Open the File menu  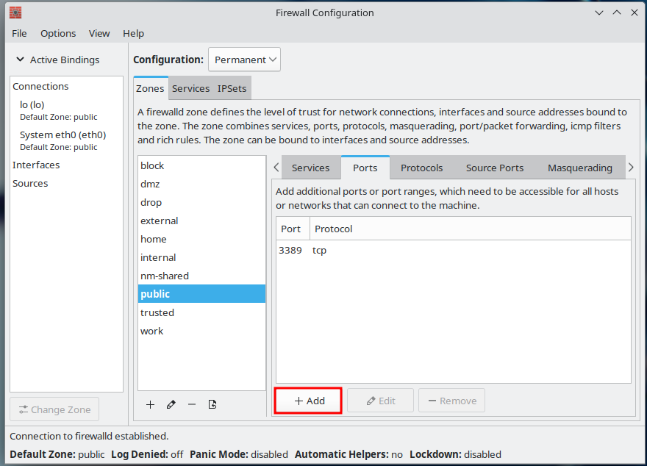pos(19,33)
